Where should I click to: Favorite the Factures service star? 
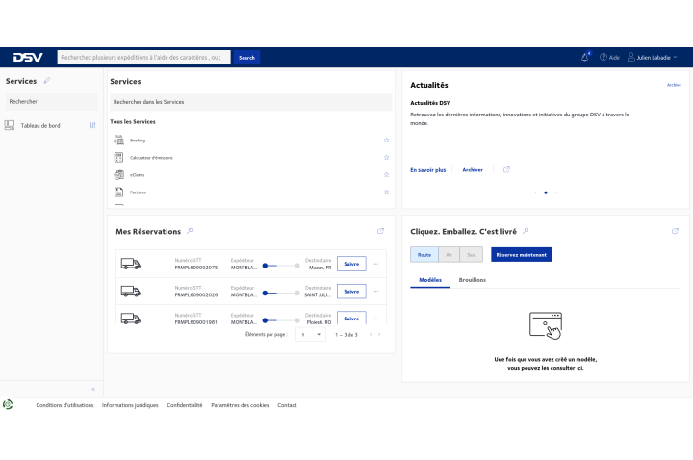coord(386,192)
